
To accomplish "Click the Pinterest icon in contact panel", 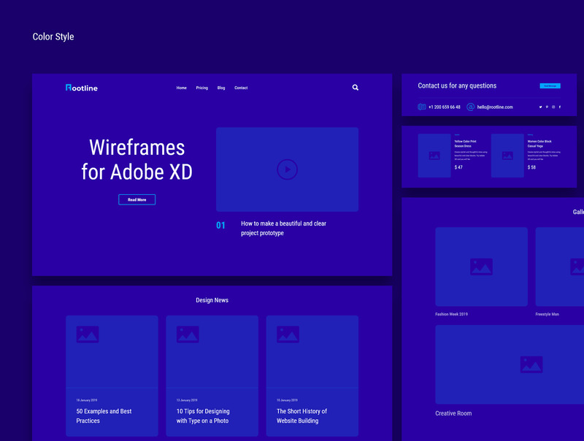I will pos(547,107).
